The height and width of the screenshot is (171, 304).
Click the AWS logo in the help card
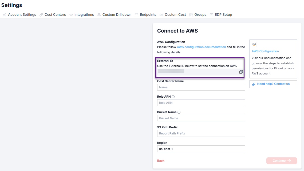point(254,45)
